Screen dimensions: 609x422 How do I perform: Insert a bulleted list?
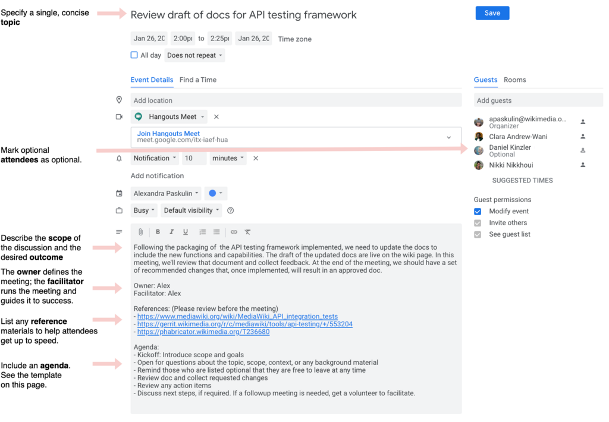216,232
